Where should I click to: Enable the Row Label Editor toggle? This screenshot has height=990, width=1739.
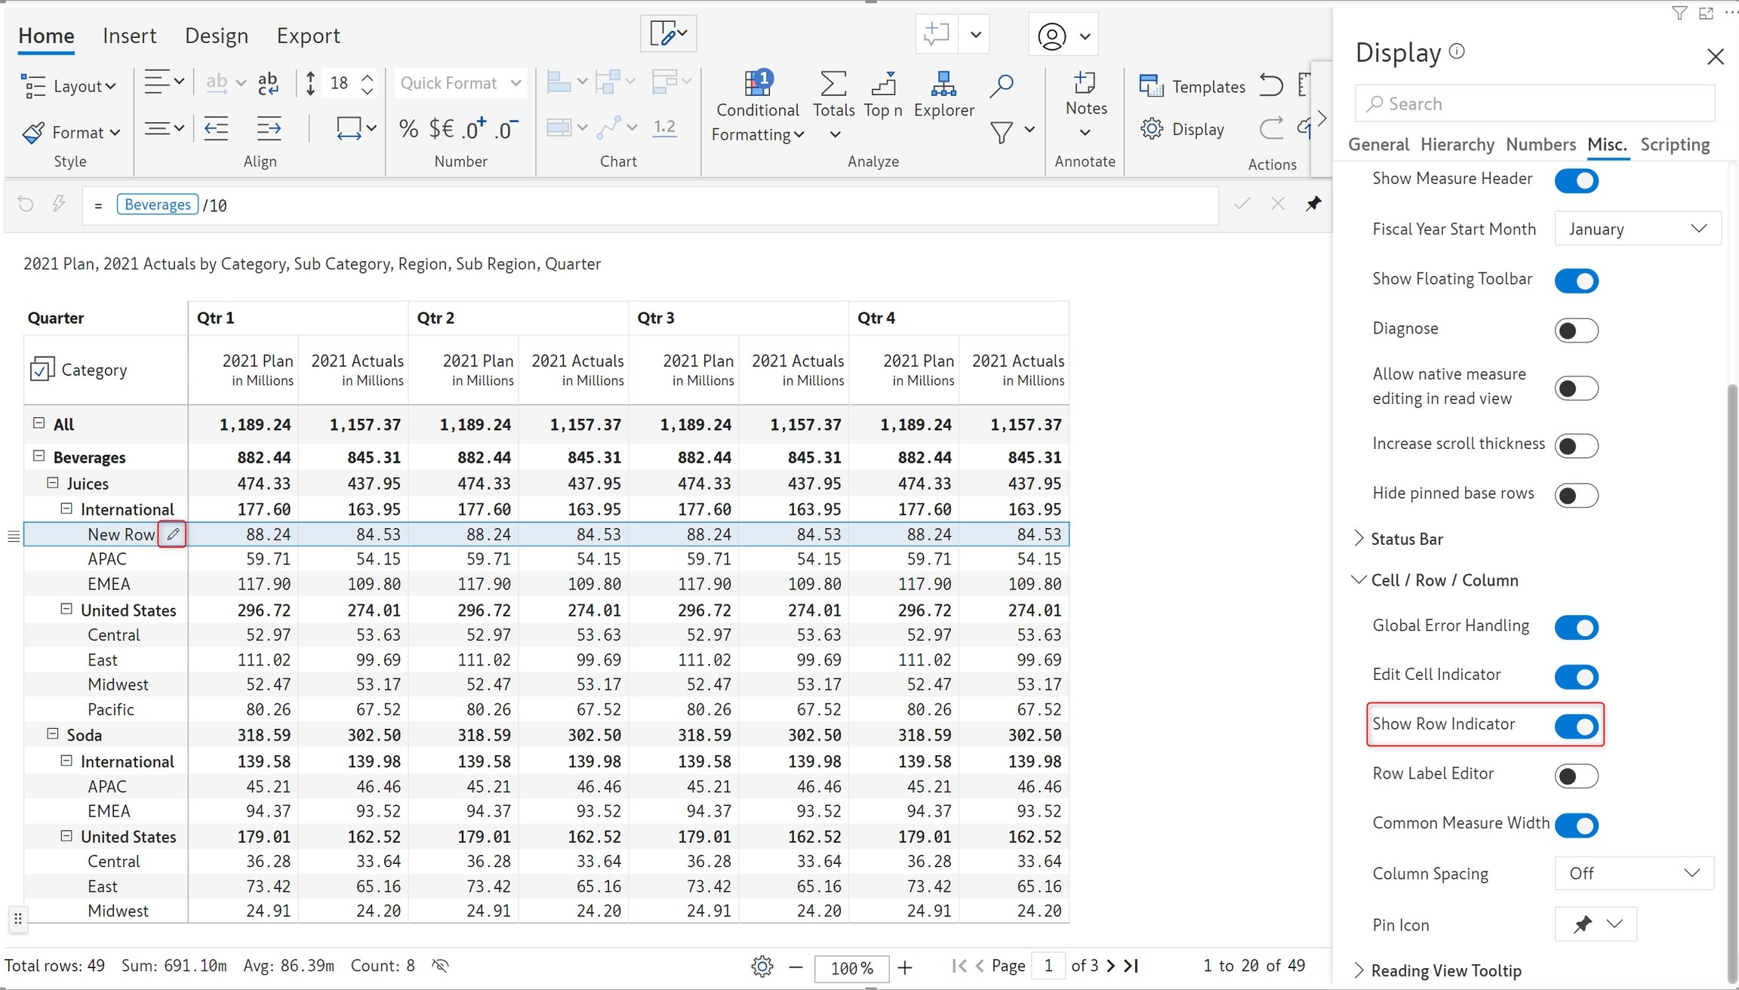point(1576,776)
